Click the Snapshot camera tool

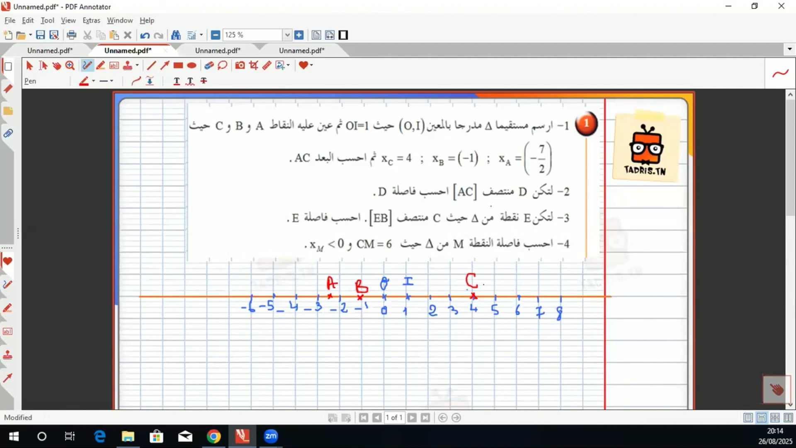tap(240, 66)
